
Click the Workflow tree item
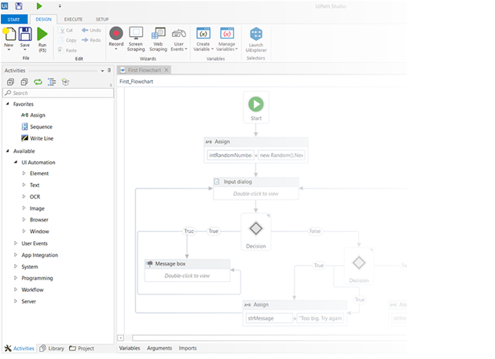32,290
